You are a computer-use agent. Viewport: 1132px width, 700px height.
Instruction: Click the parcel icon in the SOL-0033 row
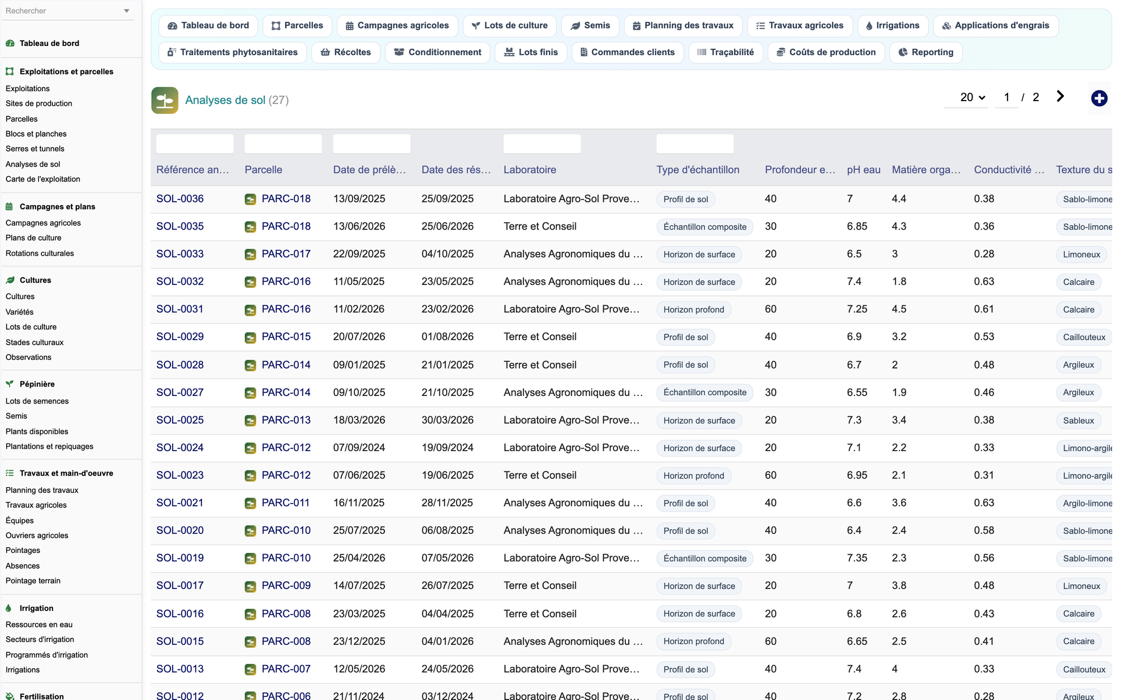click(250, 255)
